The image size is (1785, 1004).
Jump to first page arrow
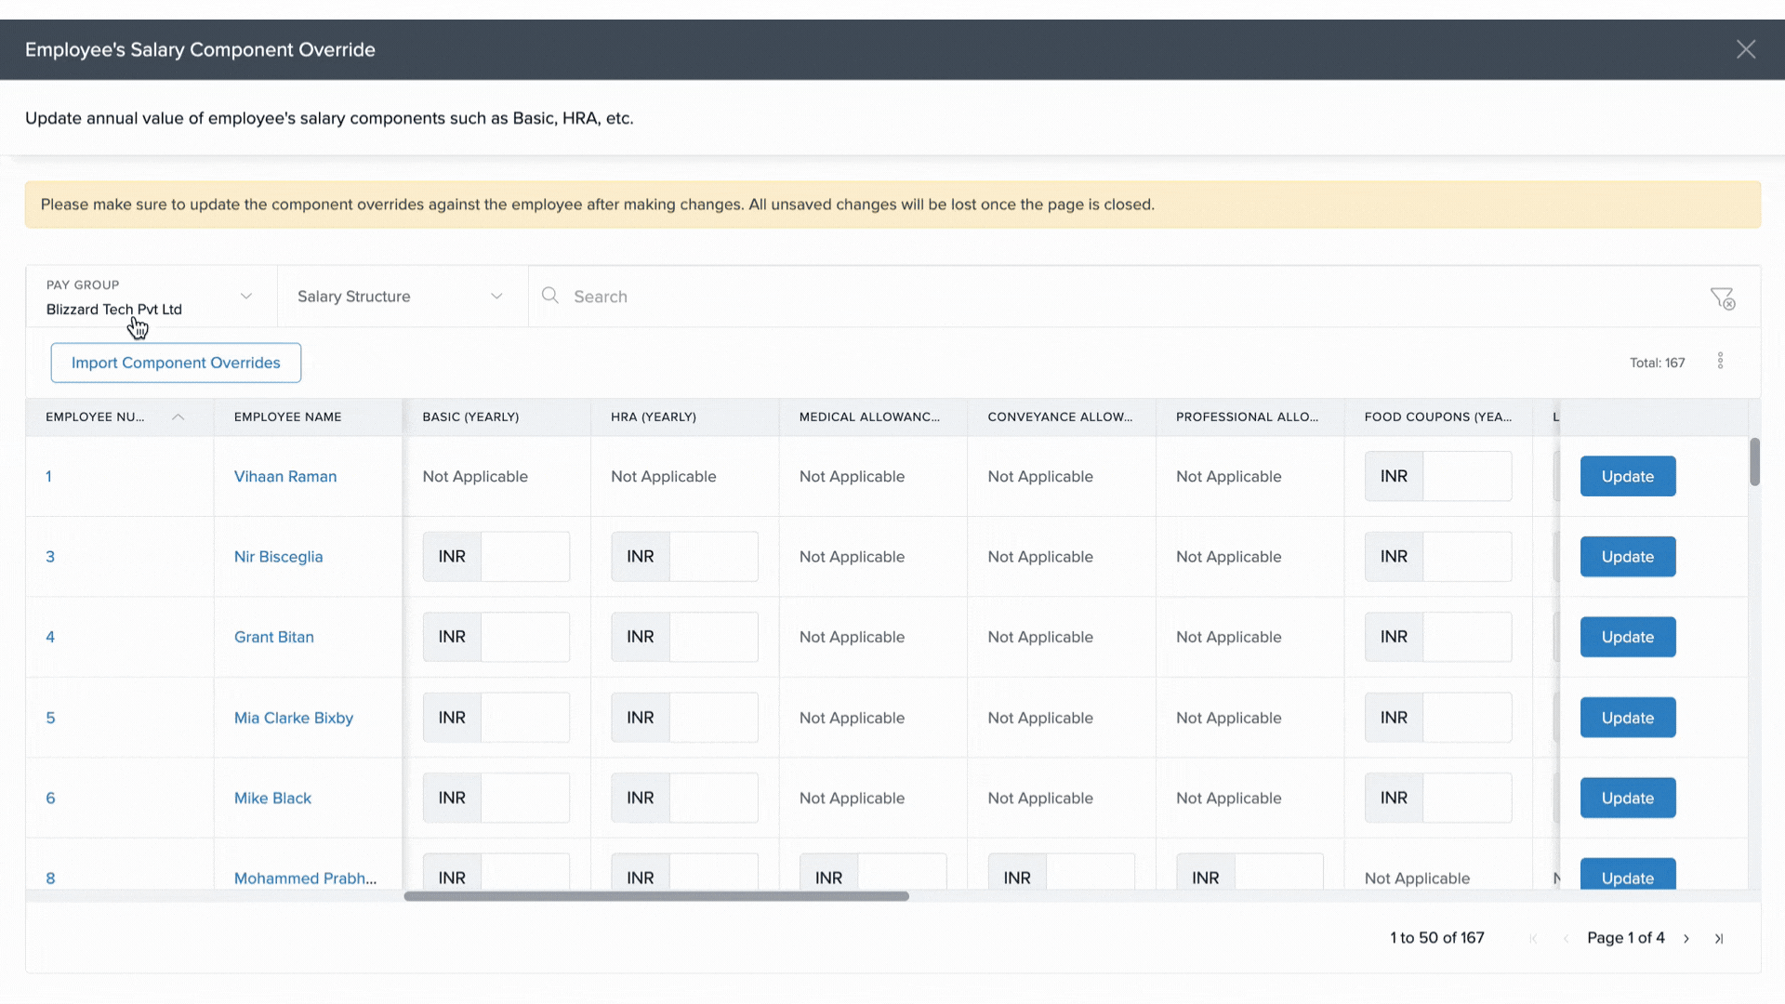[1533, 938]
